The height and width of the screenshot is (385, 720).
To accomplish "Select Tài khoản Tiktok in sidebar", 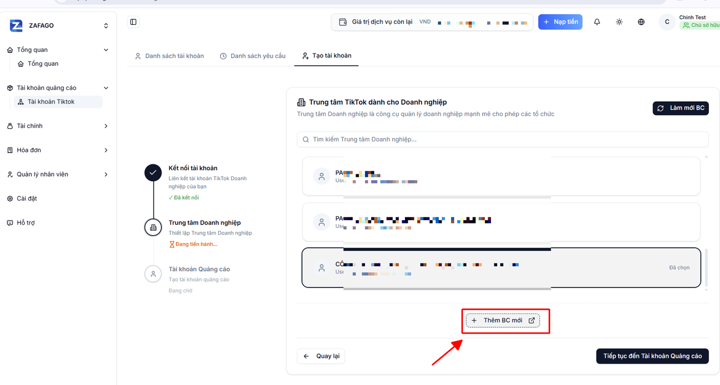I will click(x=58, y=102).
